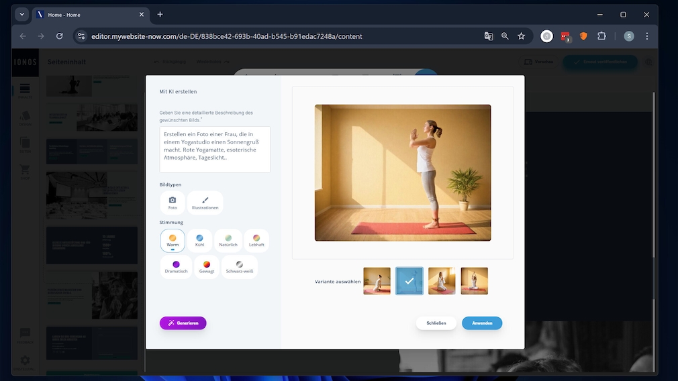
Task: Open the Chrome extensions puzzle icon
Action: (x=601, y=36)
